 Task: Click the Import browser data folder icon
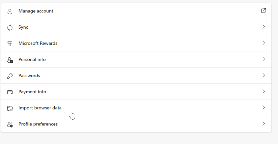(x=10, y=108)
